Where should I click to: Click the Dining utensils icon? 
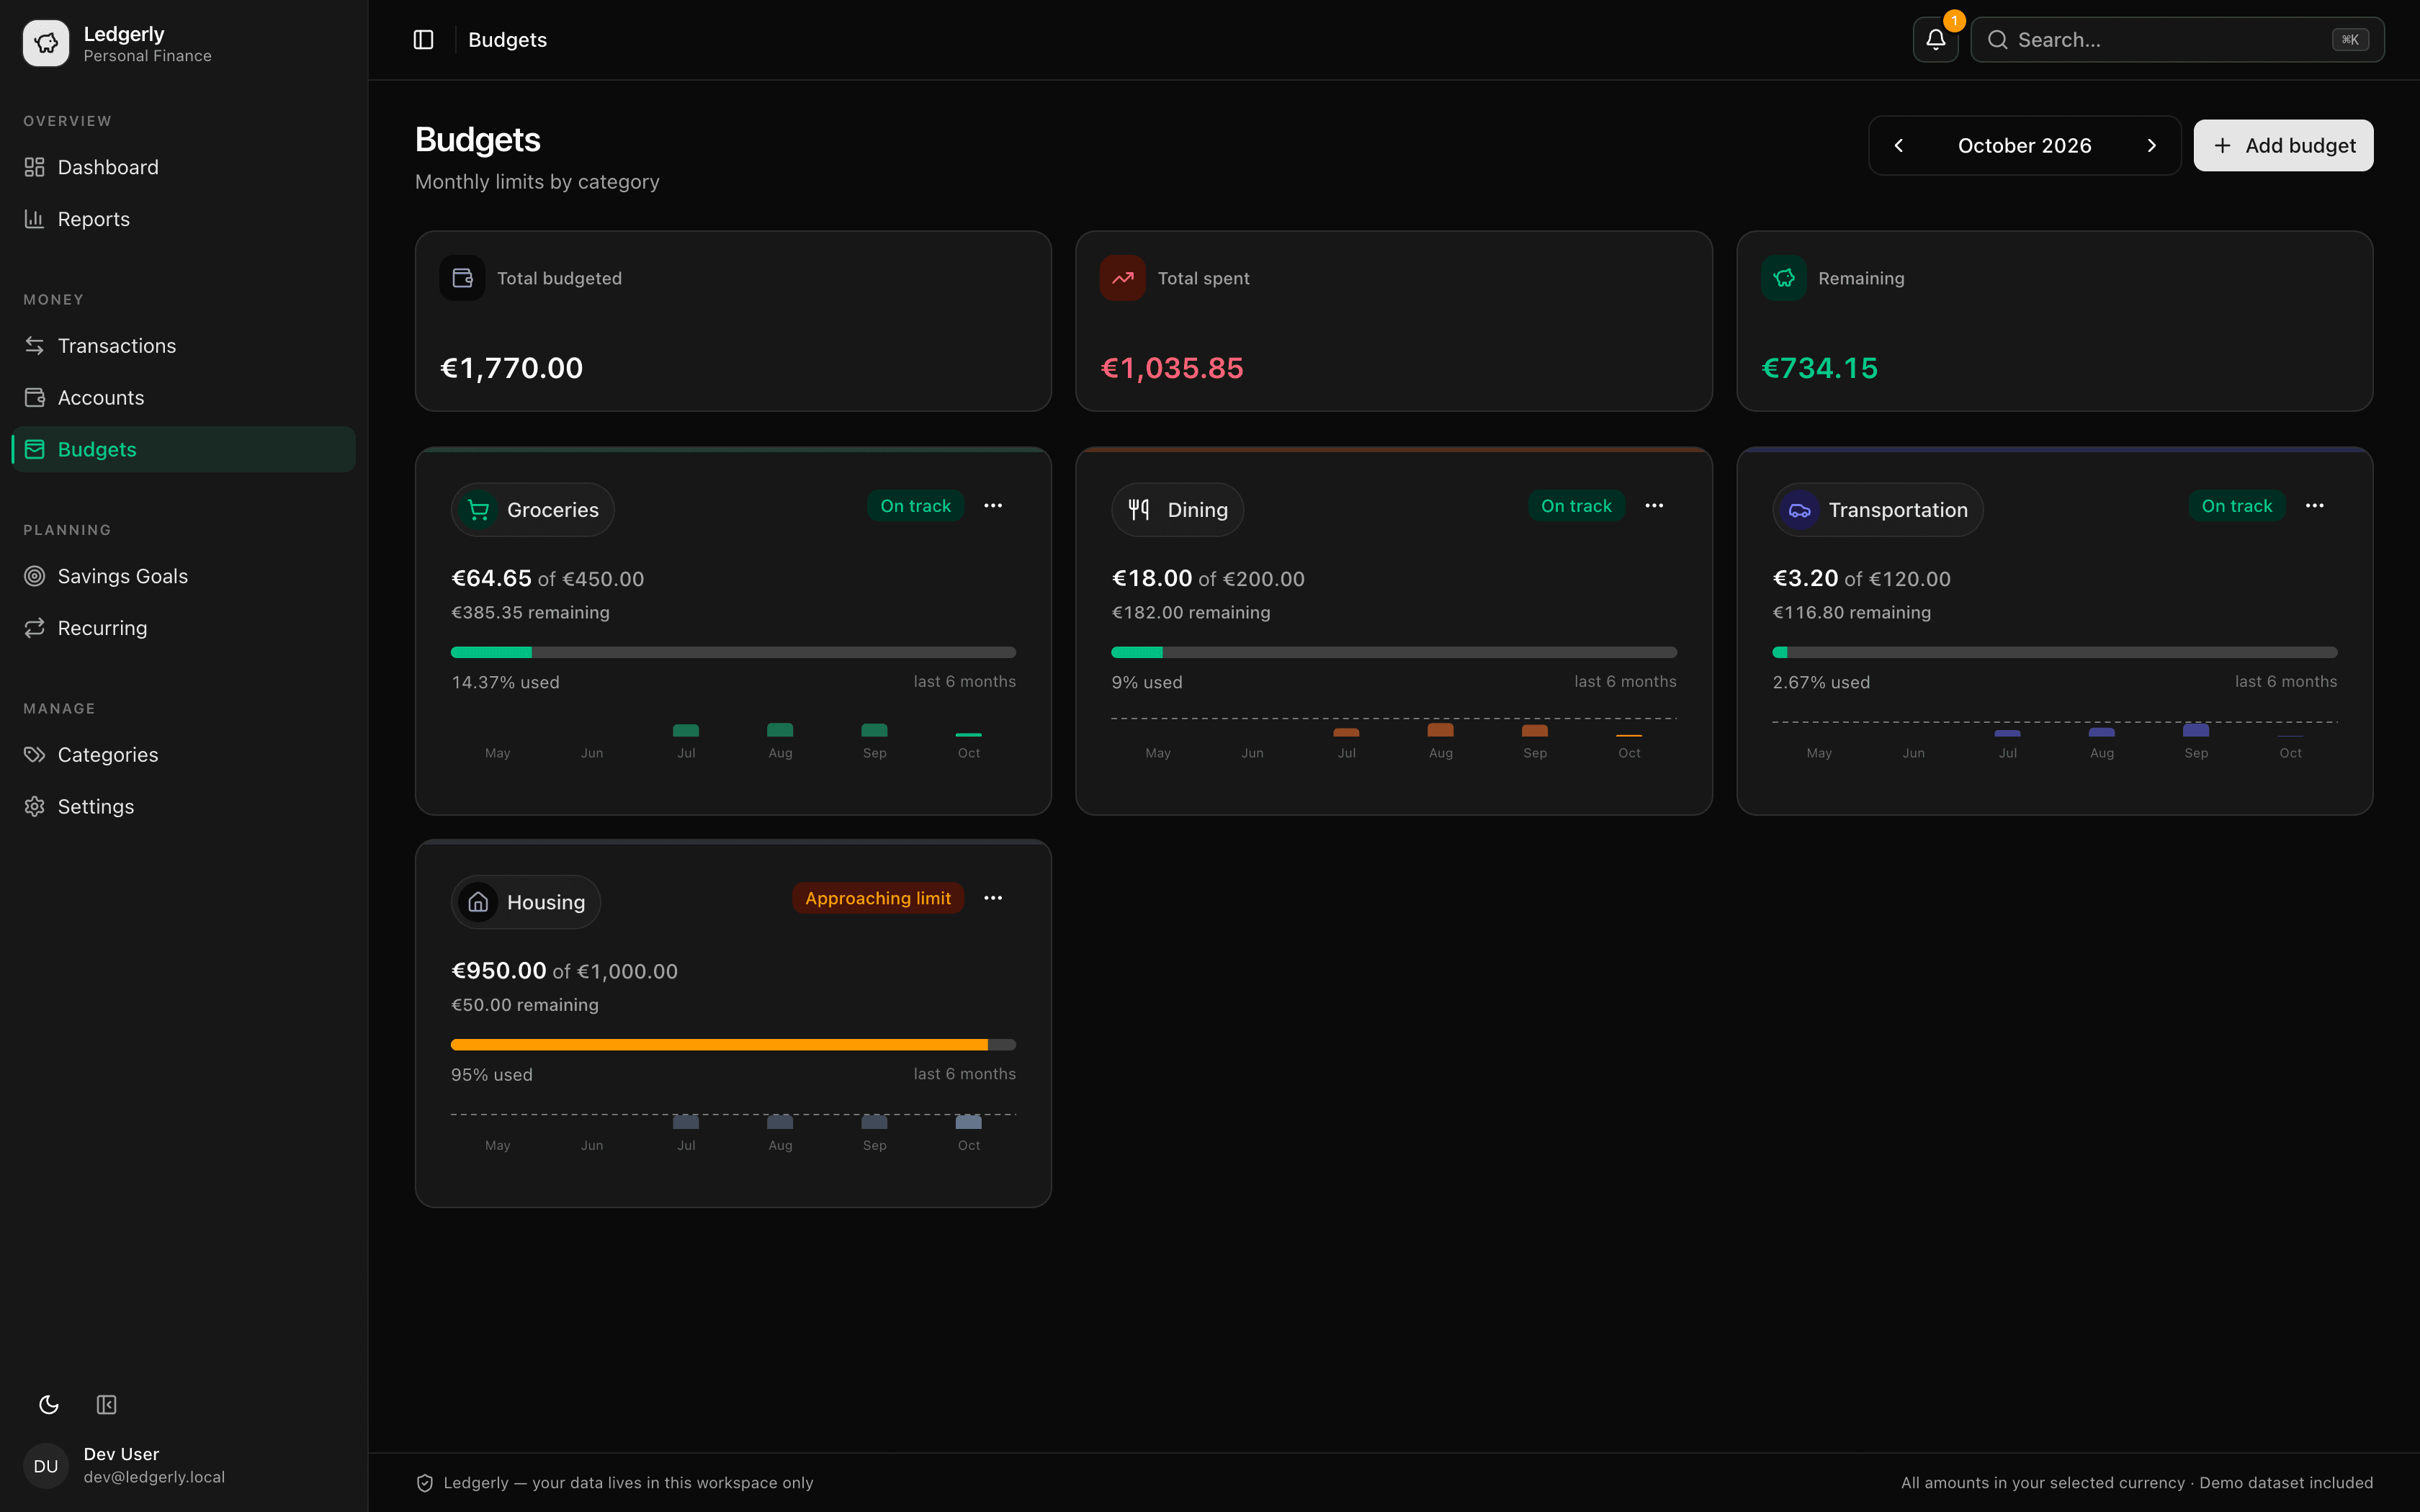1139,510
